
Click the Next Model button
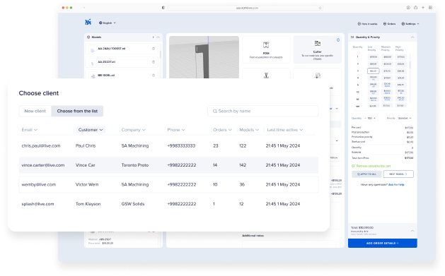pos(398,174)
